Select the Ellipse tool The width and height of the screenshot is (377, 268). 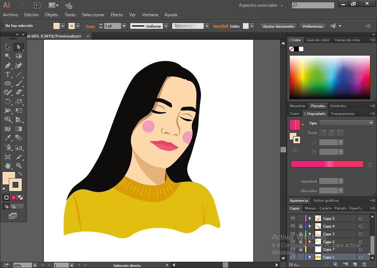pyautogui.click(x=8, y=84)
